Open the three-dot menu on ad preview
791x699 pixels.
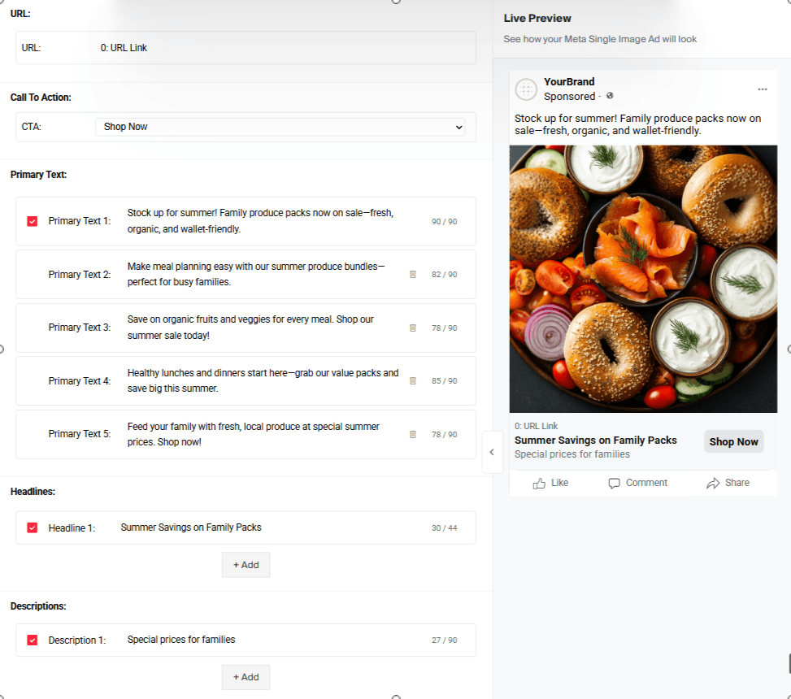pyautogui.click(x=762, y=89)
